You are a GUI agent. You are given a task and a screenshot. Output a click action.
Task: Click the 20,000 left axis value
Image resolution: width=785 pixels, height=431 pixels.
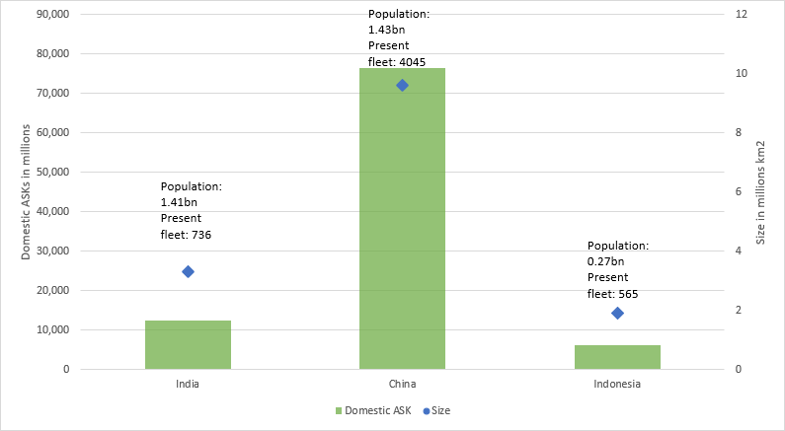click(53, 291)
